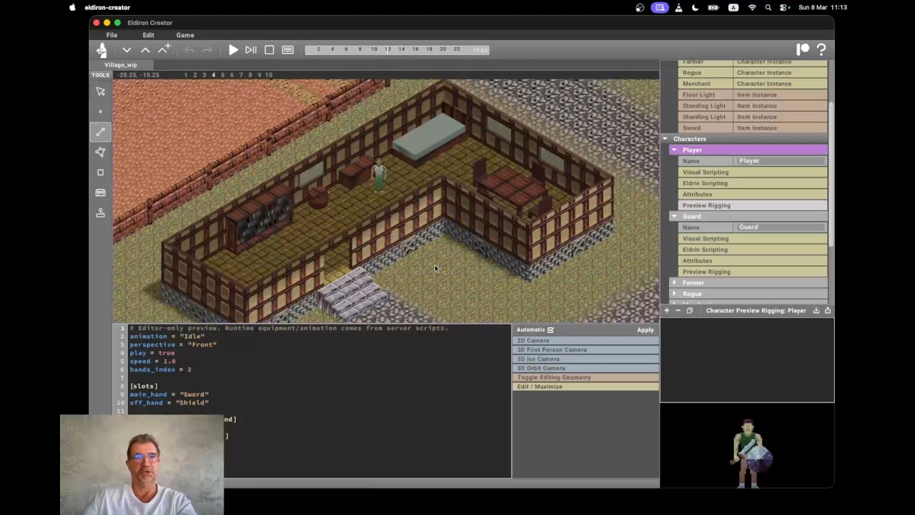Select 3D Orbit Camera option
The width and height of the screenshot is (915, 515).
point(586,368)
